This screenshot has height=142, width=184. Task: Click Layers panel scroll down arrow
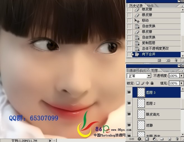tap(183, 134)
